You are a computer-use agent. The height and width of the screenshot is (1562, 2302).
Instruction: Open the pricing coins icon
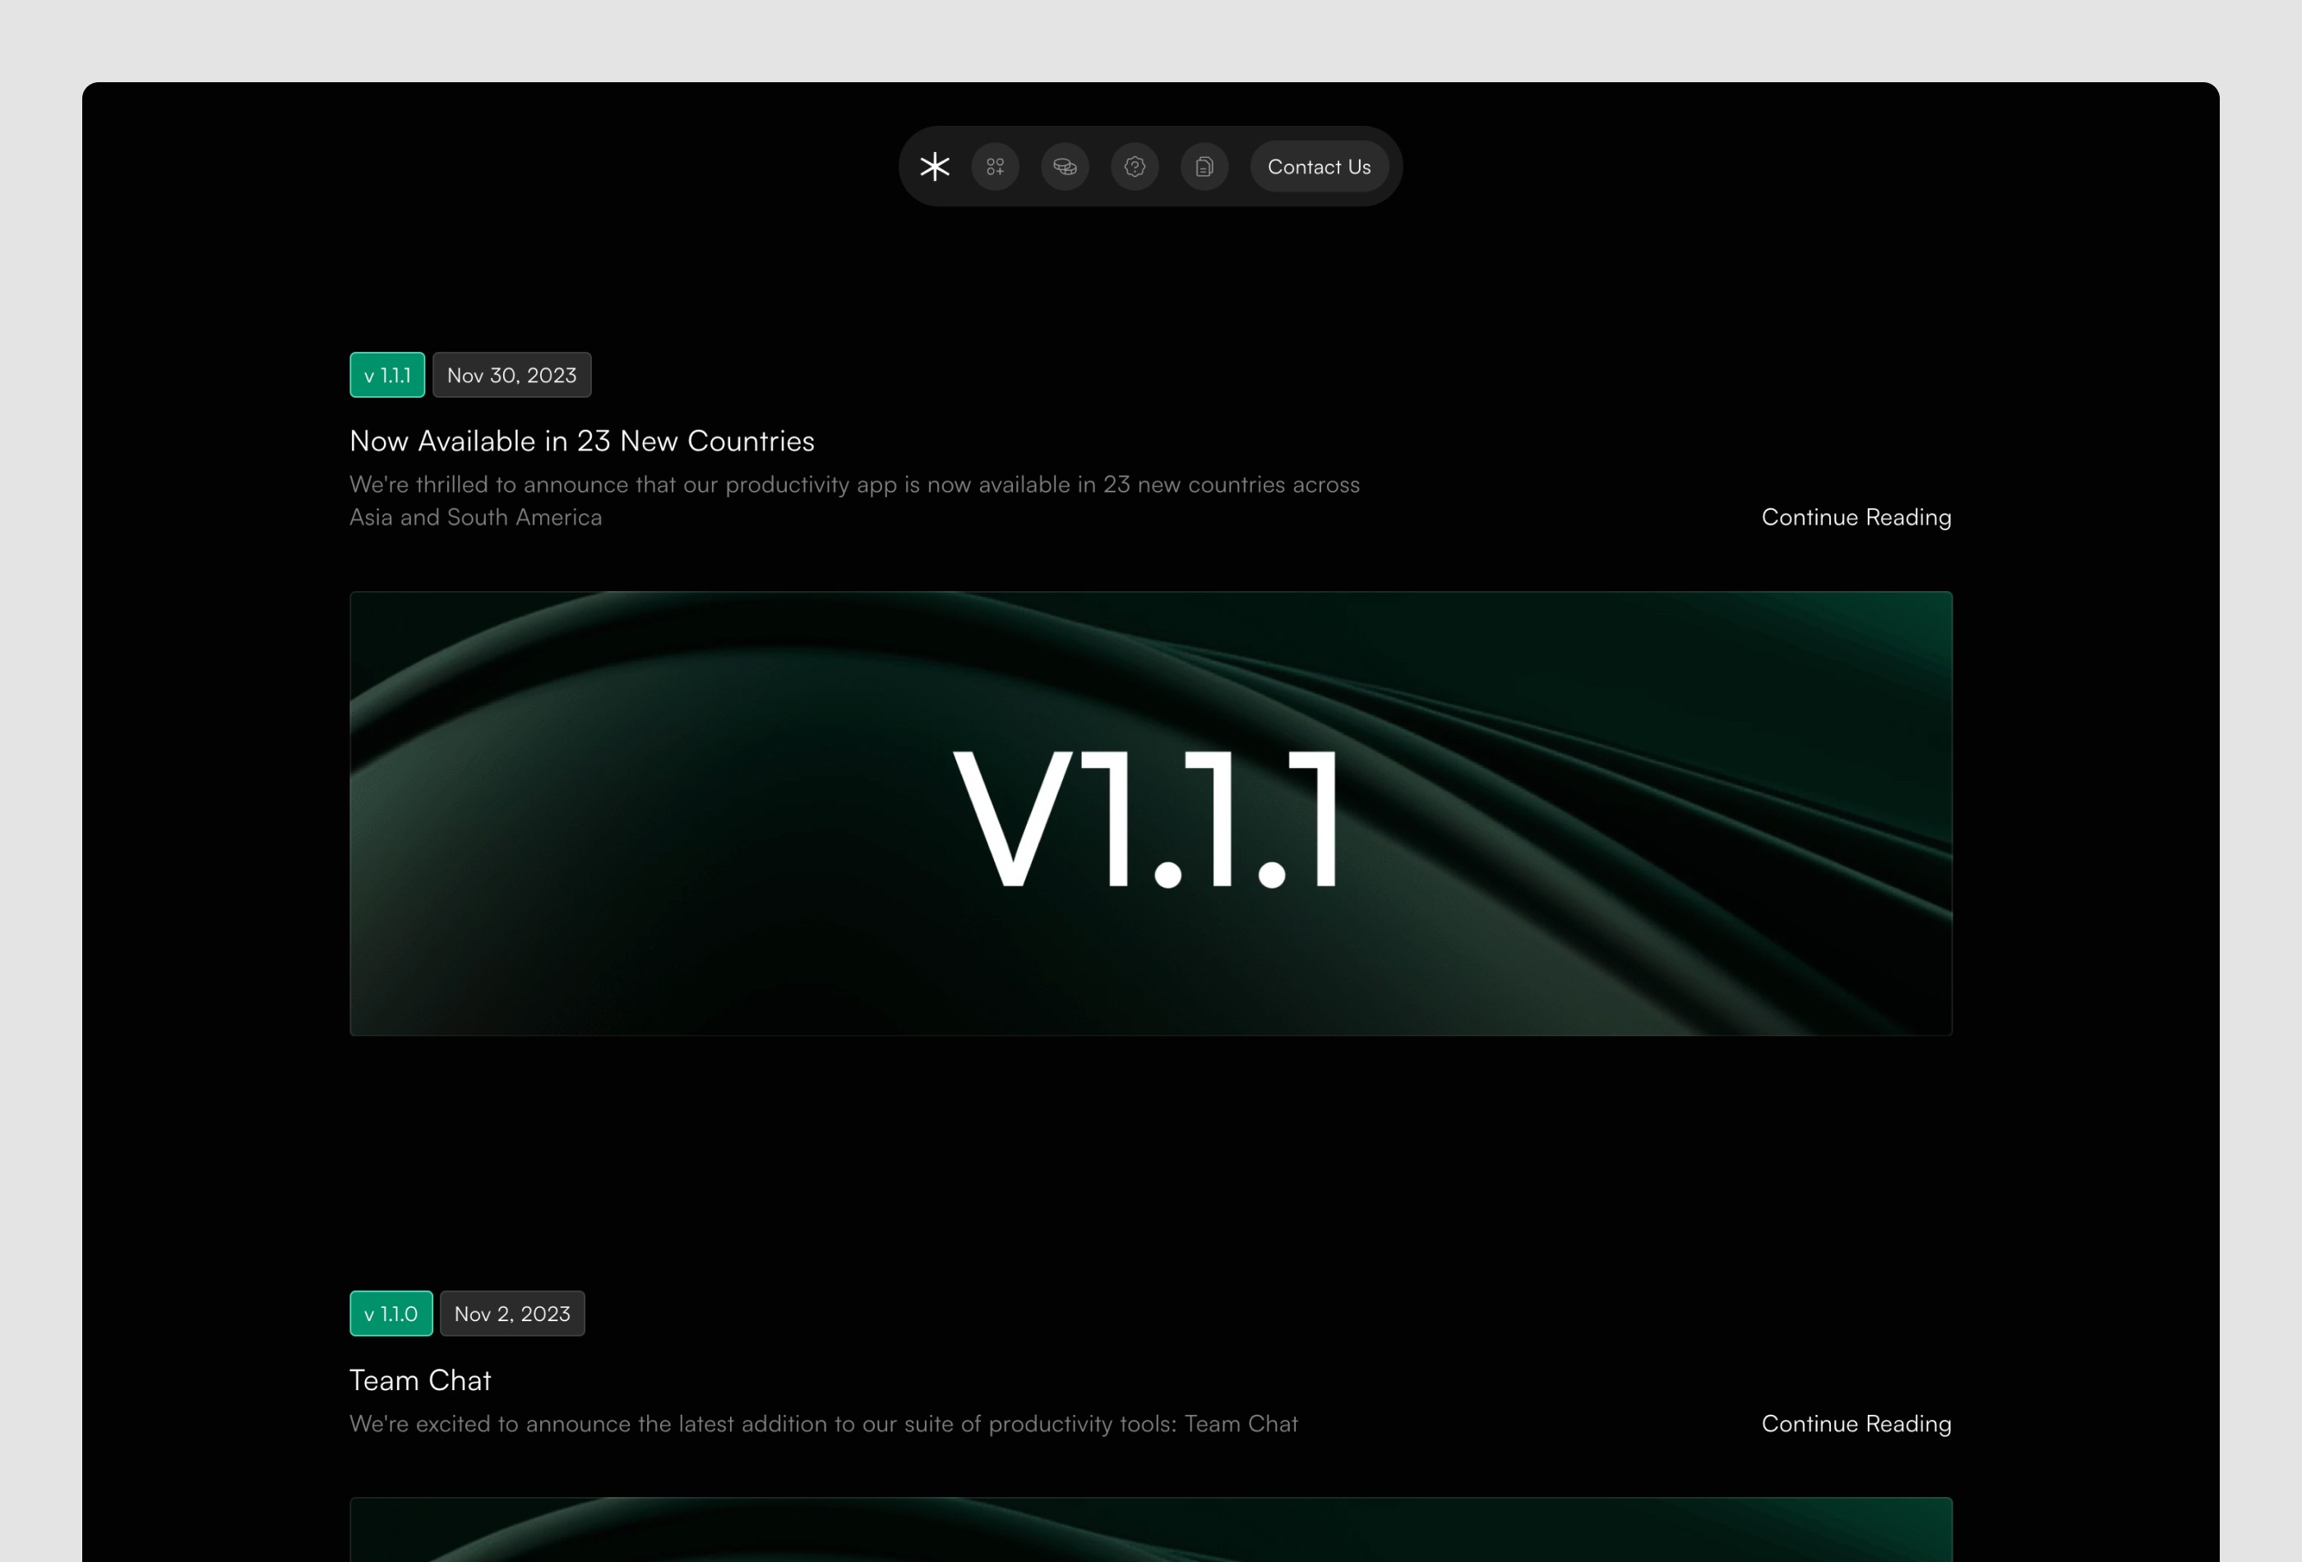click(x=1065, y=166)
